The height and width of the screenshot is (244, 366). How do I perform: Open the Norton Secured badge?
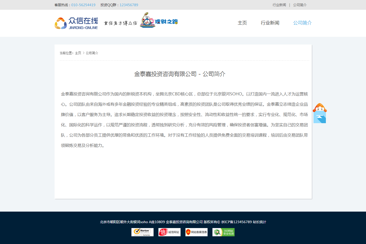[x=142, y=232]
